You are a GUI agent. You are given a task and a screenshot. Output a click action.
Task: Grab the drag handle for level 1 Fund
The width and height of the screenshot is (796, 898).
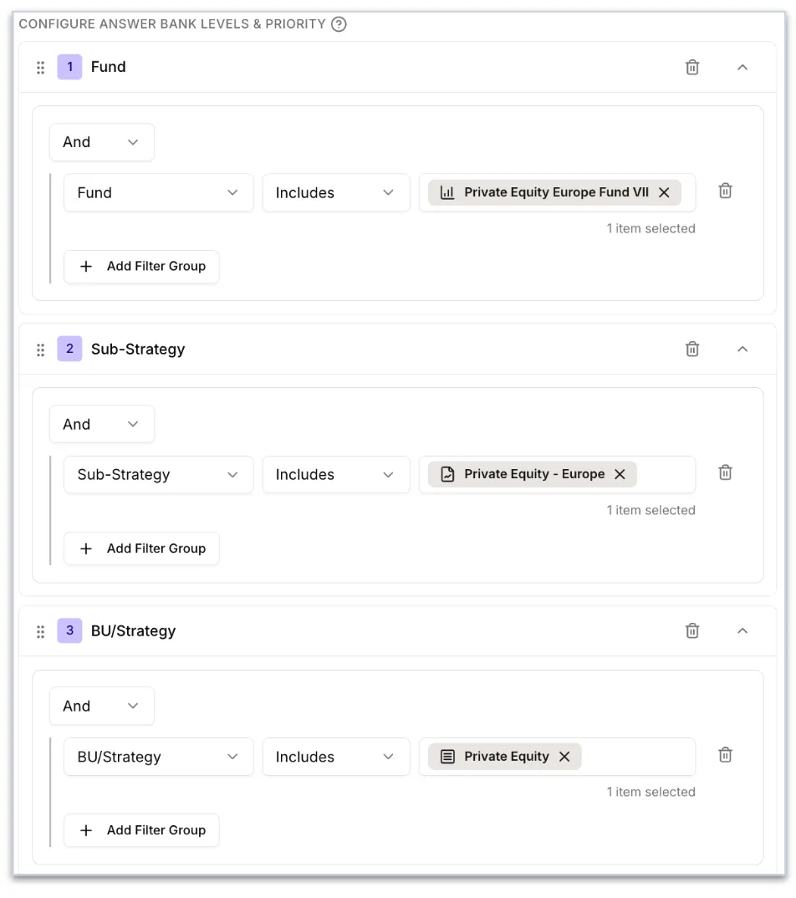coord(41,68)
